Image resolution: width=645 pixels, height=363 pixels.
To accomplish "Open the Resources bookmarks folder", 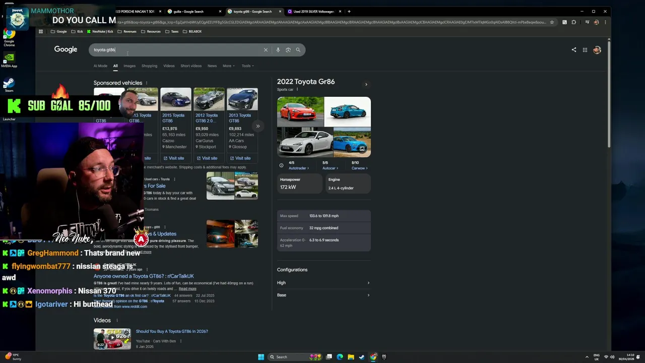I will pyautogui.click(x=151, y=31).
